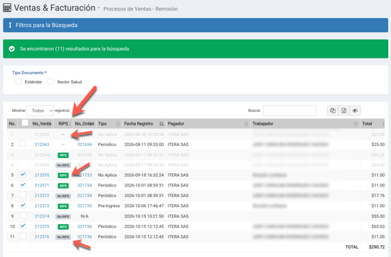This screenshot has height=257, width=391.
Task: Click the $65.63 total for sale 212575
Action: coord(378,226)
